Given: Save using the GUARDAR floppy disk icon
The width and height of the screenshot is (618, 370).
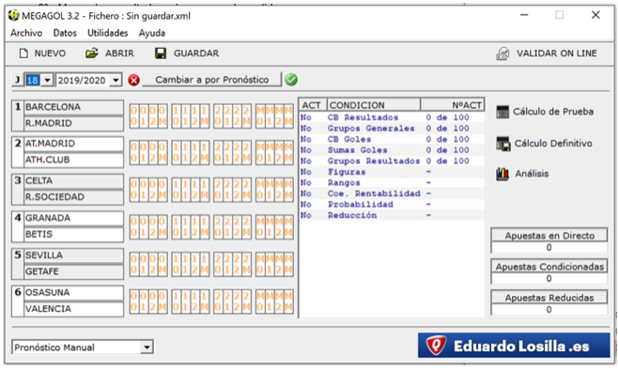Looking at the screenshot, I should coord(161,54).
